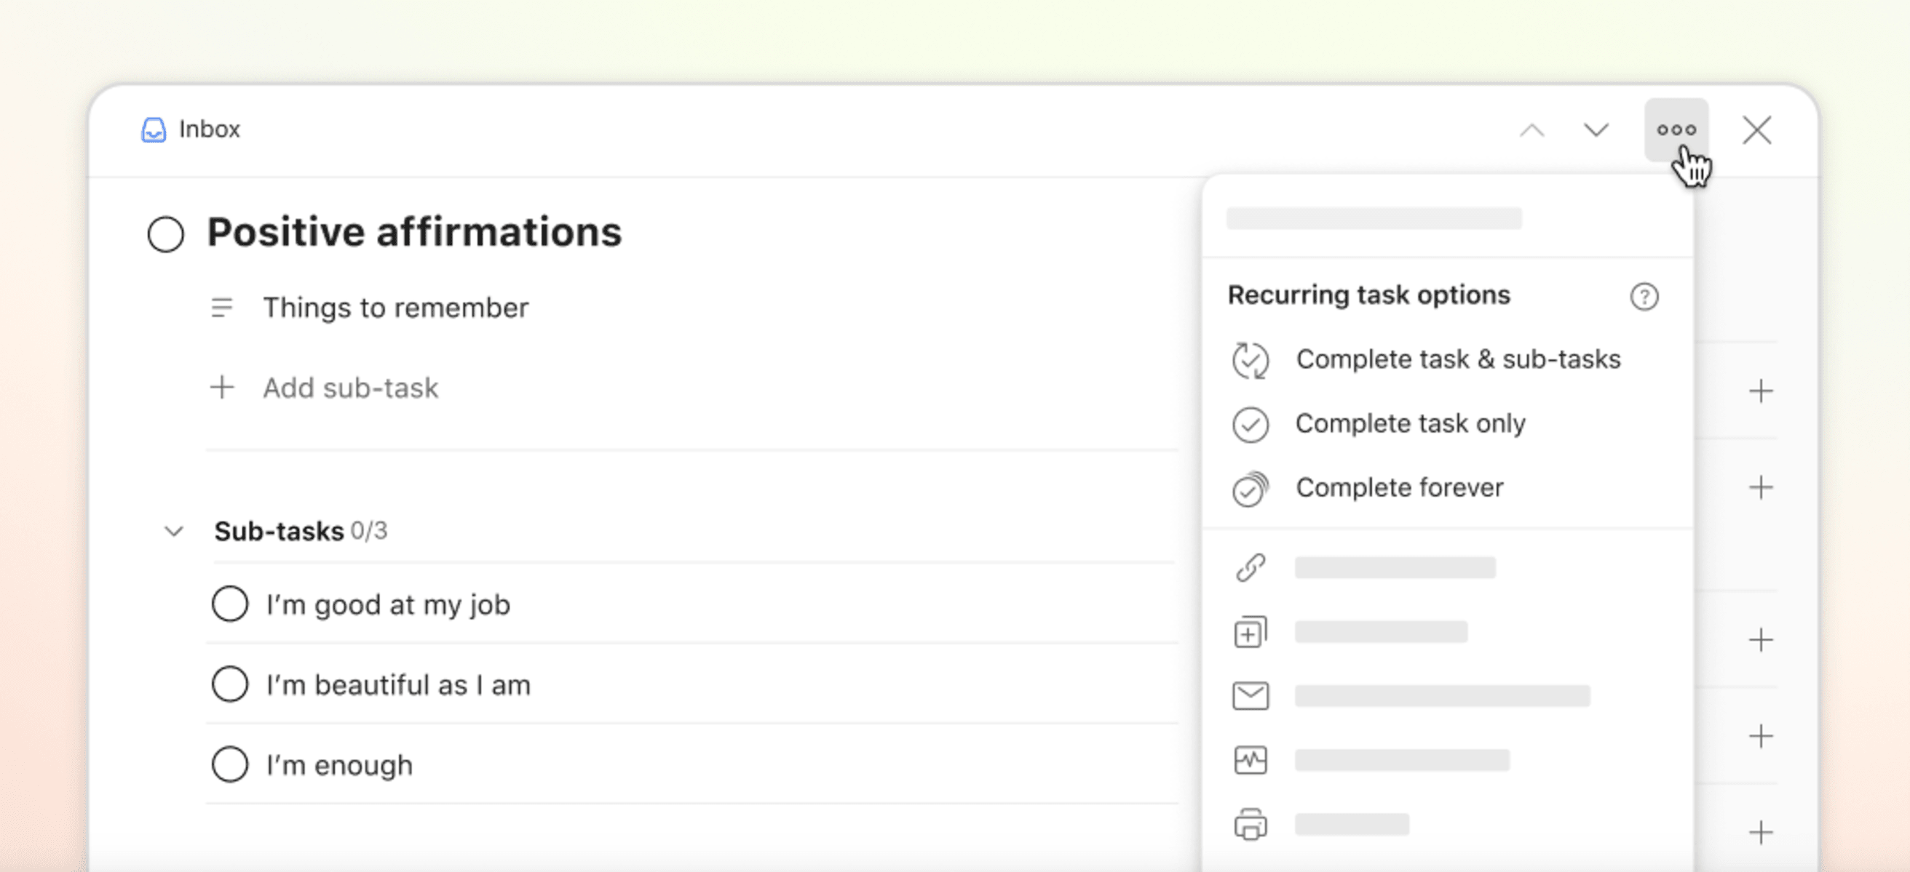Toggle the 'I'm good at my job' checkbox
1910x872 pixels.
pos(230,604)
